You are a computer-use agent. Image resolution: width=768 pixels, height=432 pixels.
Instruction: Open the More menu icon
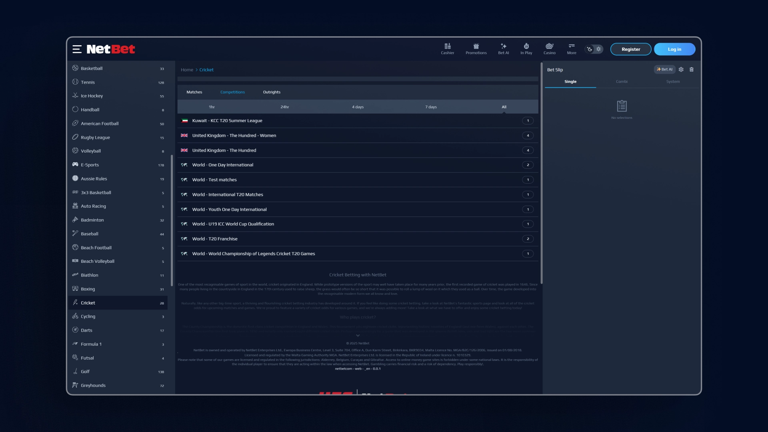click(x=572, y=46)
